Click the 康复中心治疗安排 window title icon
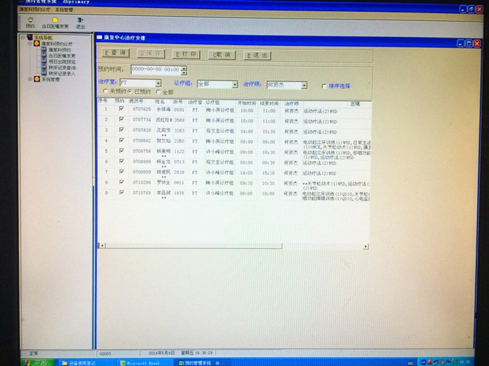This screenshot has width=489, height=366. (99, 38)
